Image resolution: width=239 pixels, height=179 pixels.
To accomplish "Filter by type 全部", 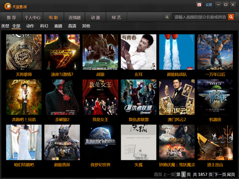I will [16, 26].
